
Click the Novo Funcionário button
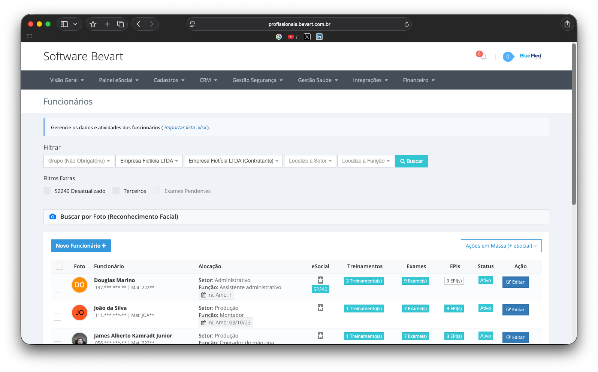pos(81,246)
